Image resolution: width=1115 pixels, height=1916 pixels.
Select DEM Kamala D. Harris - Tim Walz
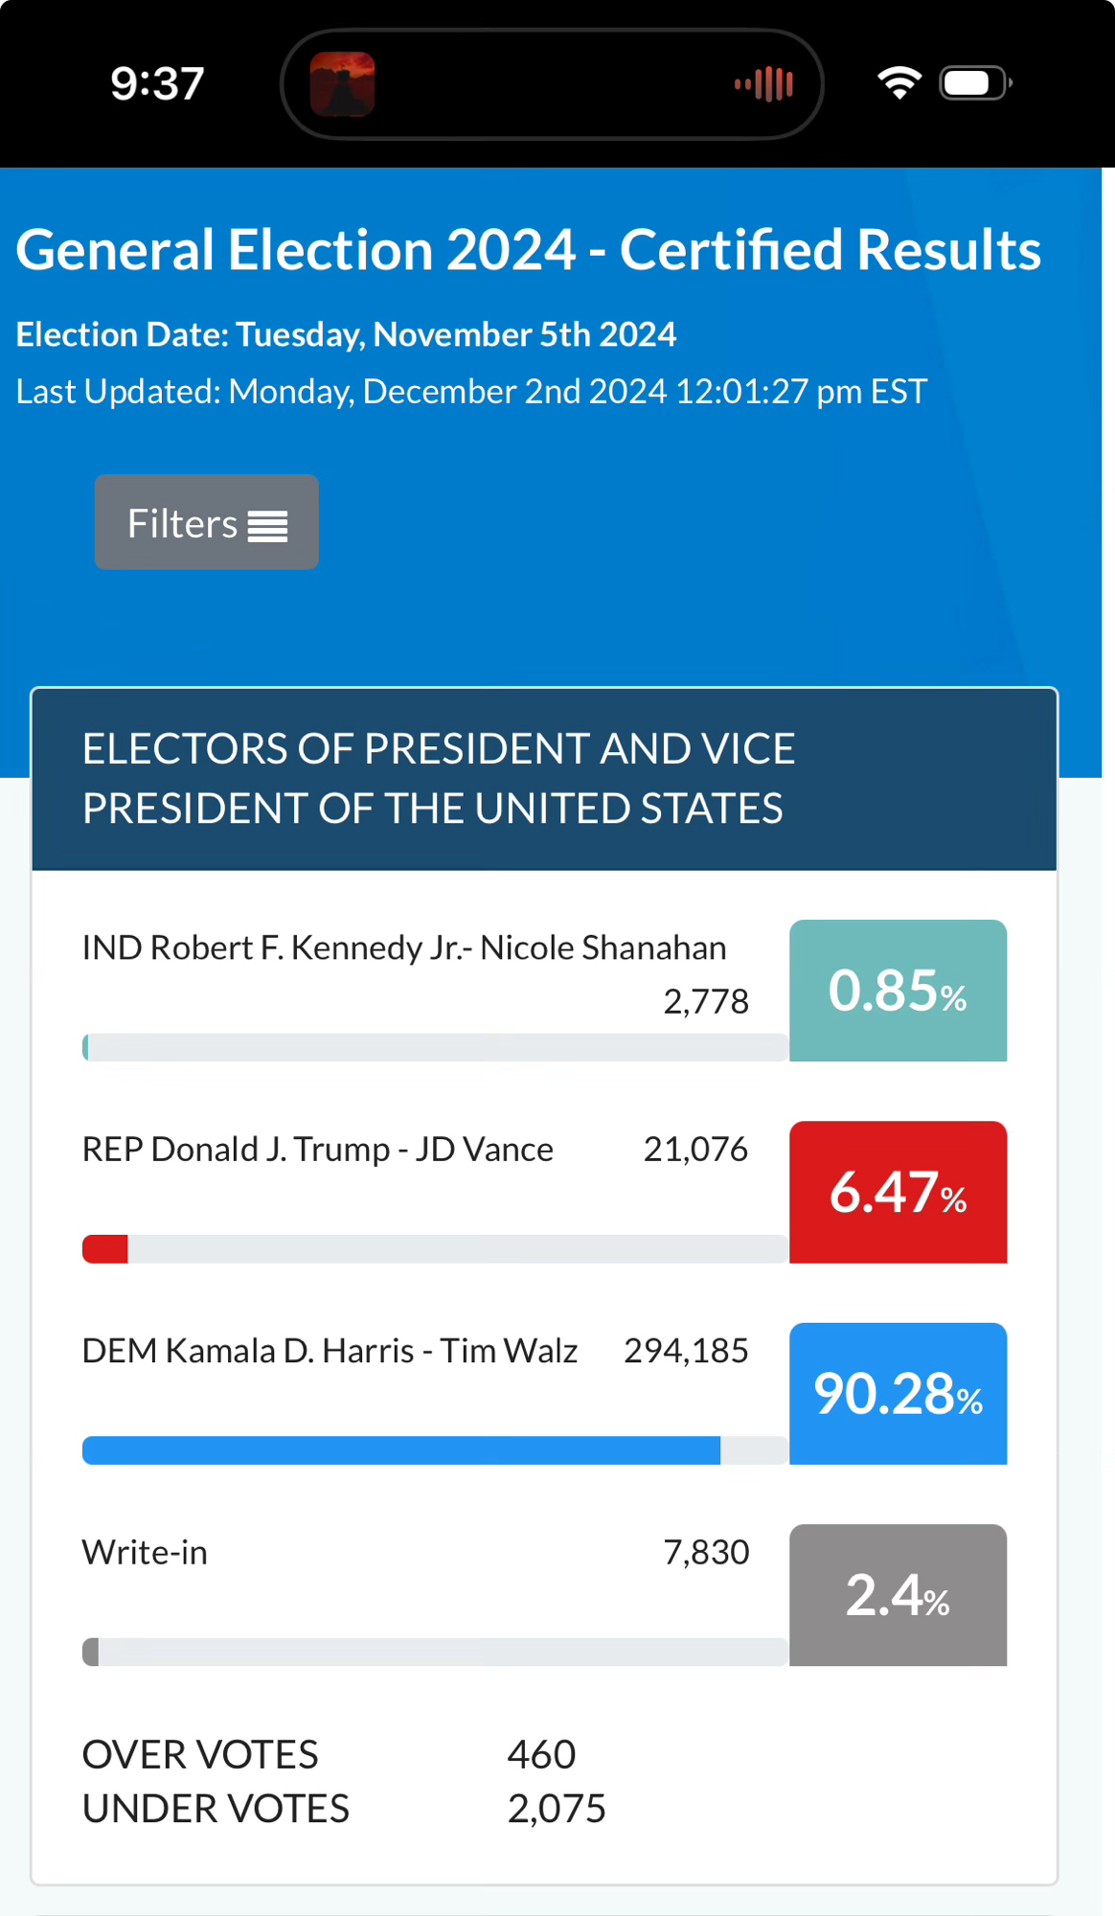coord(330,1351)
